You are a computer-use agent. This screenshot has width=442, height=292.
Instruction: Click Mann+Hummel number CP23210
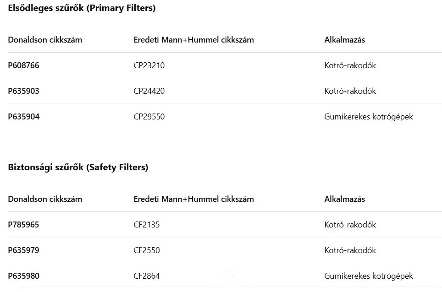click(x=149, y=65)
